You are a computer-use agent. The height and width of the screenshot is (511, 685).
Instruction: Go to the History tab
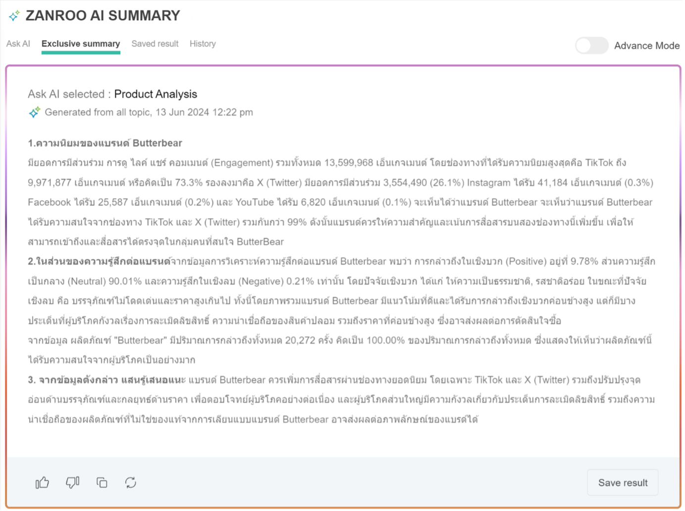pyautogui.click(x=203, y=44)
